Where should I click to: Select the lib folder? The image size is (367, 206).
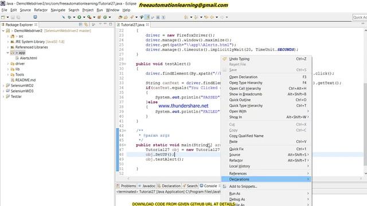point(17,69)
